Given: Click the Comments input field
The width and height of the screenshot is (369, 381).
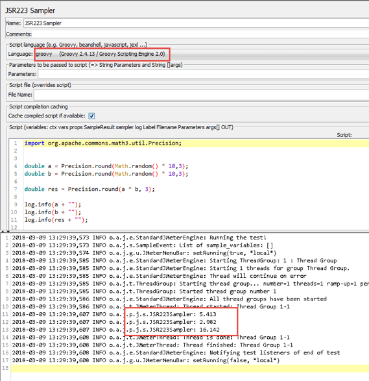Looking at the screenshot, I should [x=200, y=34].
